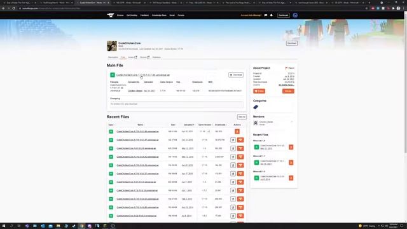Screen dimensions: 407x229
Task: Click the release-type icon beside Main File name
Action: click(113, 75)
